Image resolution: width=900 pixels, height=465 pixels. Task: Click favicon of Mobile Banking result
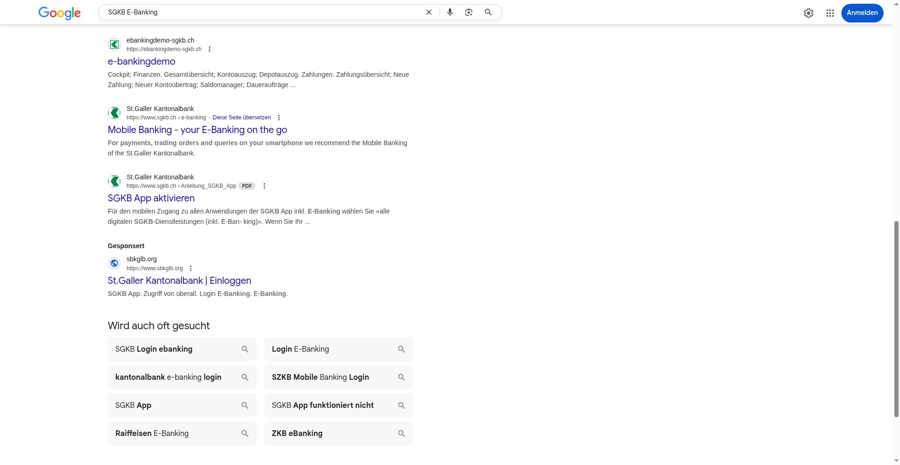(114, 113)
